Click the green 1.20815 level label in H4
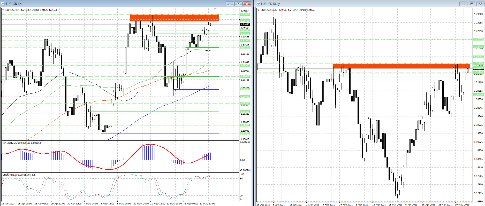Viewport: 485px width, 206px height. point(245,76)
